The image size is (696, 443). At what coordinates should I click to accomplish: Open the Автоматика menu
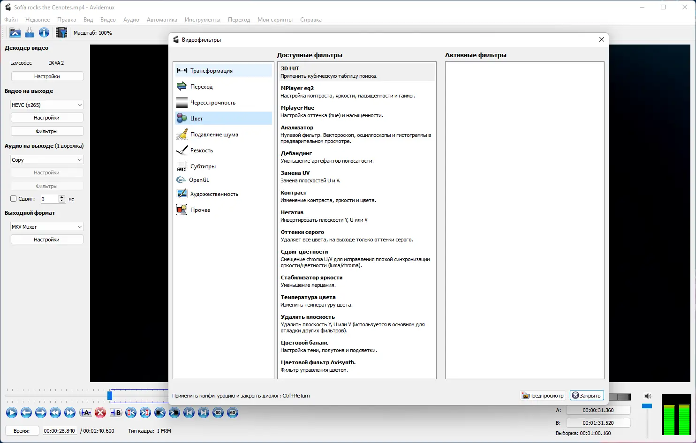162,20
